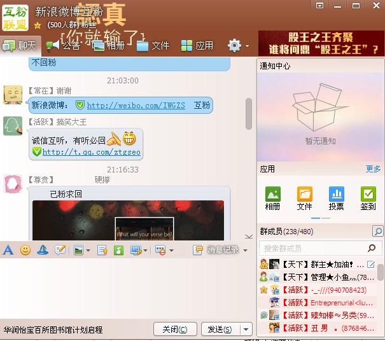Expand the message blocking dropdown arrow
The image size is (385, 341).
tap(171, 251)
